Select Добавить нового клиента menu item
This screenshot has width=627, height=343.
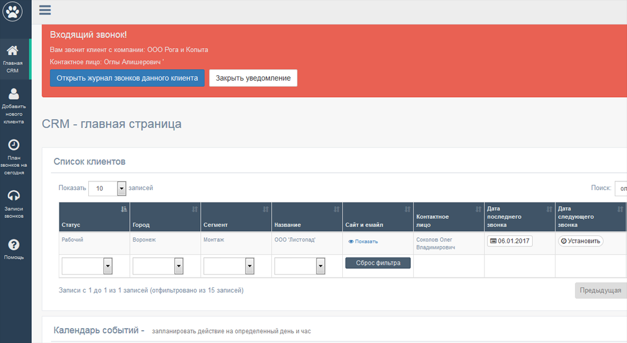[x=13, y=106]
